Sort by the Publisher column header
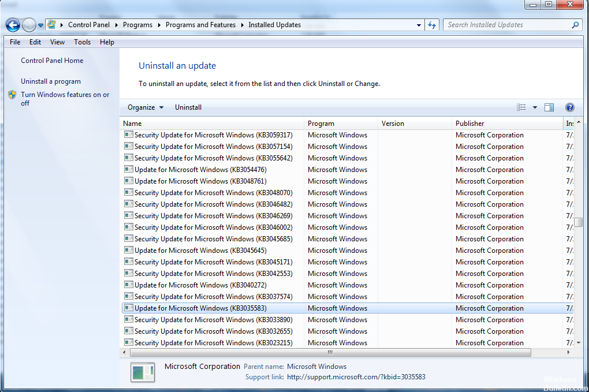The width and height of the screenshot is (589, 392). click(508, 124)
